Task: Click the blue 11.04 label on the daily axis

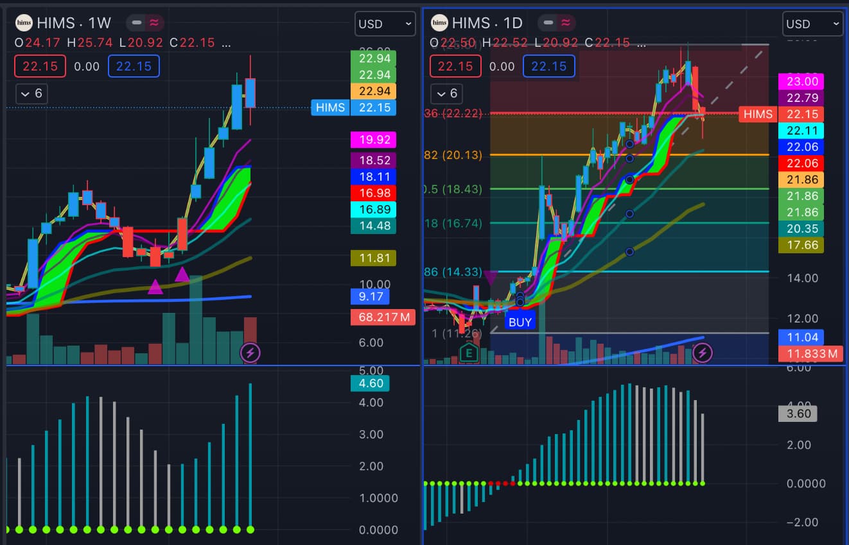Action: 800,337
